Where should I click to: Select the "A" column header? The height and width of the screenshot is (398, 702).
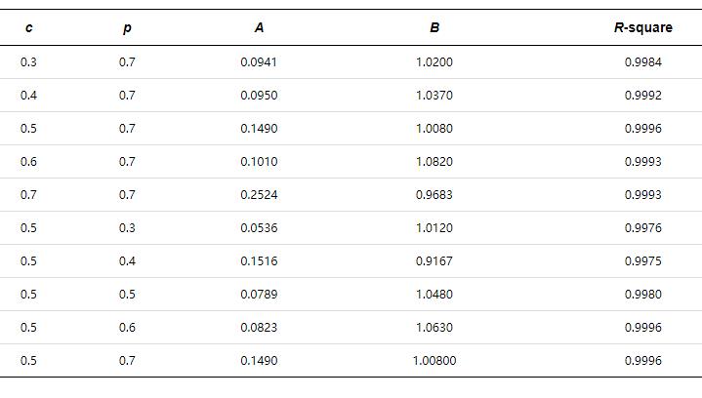click(259, 28)
